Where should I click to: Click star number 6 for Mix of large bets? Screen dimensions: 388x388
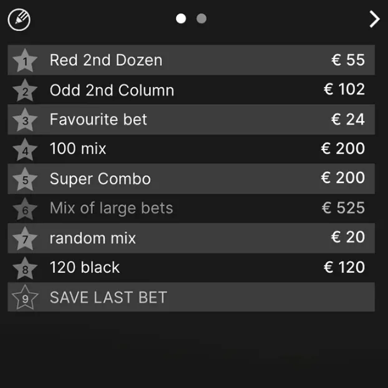[25, 209]
